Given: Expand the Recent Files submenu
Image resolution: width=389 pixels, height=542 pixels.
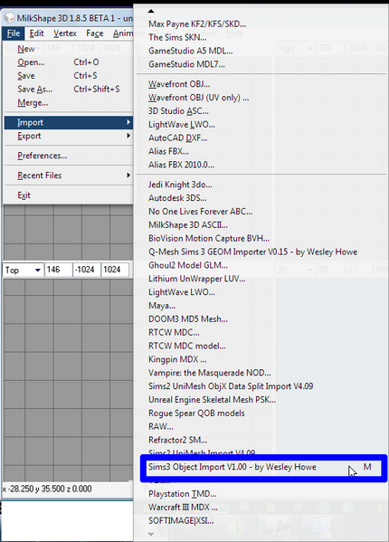Looking at the screenshot, I should (x=69, y=176).
